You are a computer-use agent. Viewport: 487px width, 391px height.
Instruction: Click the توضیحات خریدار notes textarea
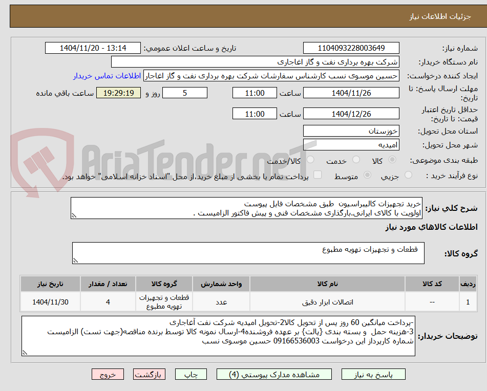click(x=218, y=336)
